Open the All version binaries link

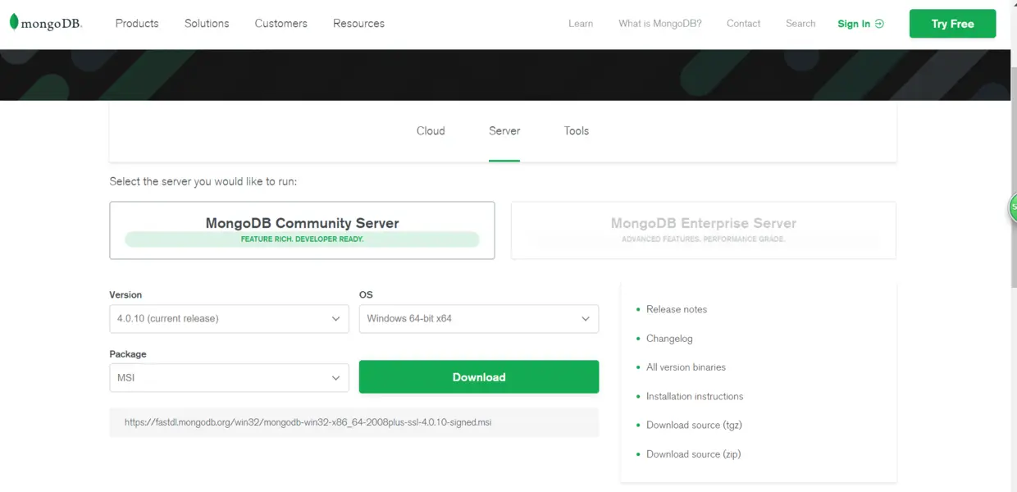tap(686, 367)
